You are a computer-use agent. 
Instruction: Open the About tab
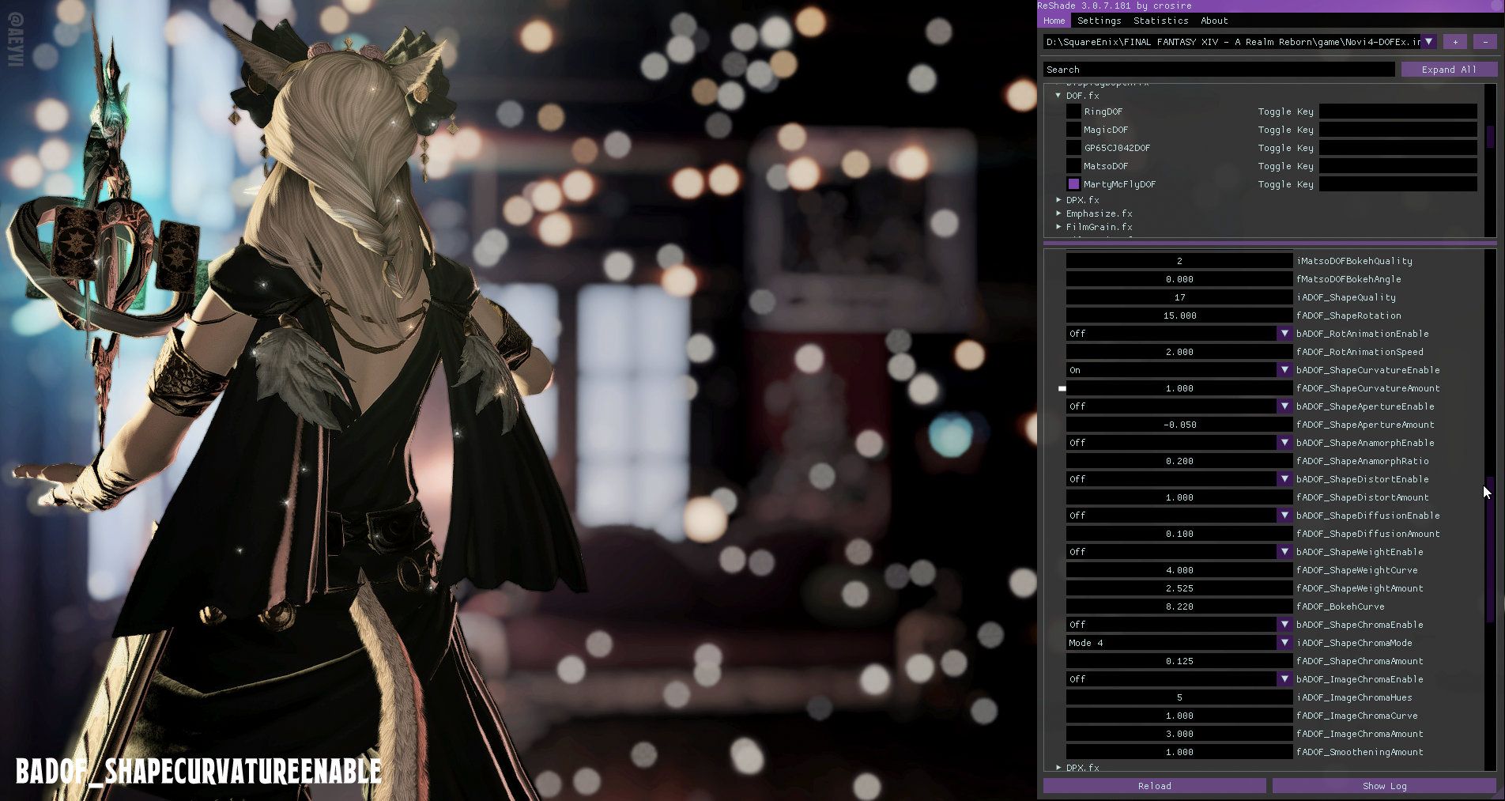(1214, 21)
